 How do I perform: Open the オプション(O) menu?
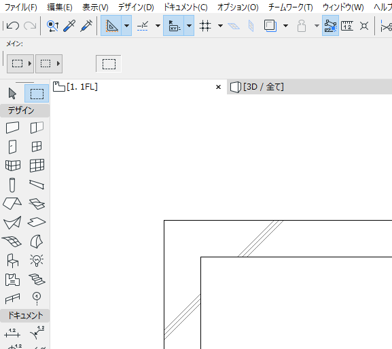pyautogui.click(x=238, y=7)
